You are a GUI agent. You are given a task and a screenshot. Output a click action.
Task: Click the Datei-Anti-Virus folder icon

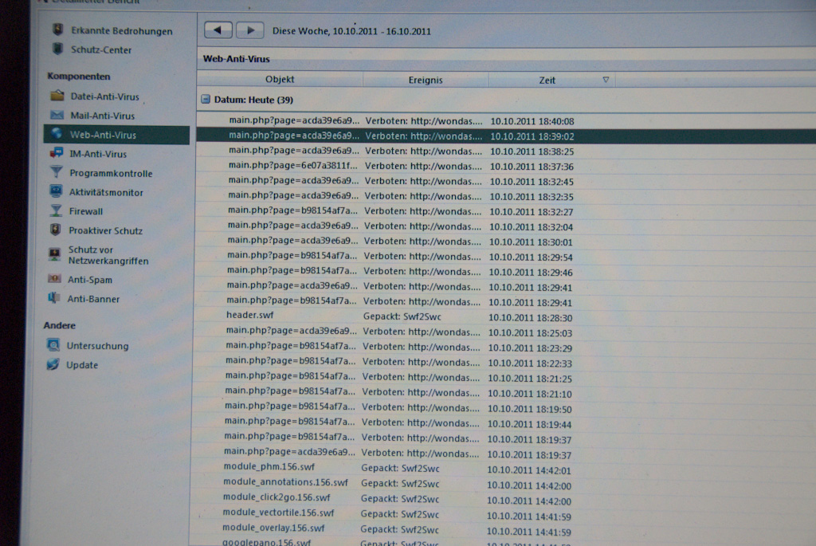pyautogui.click(x=57, y=96)
